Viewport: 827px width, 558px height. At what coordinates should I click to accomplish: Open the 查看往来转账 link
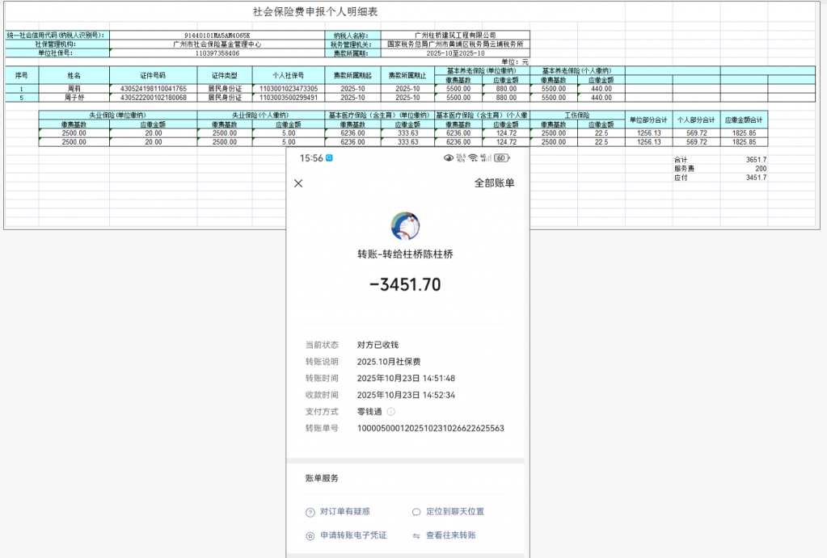[450, 535]
